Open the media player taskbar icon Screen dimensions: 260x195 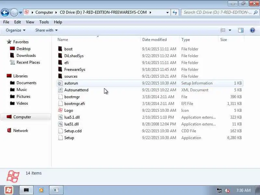tap(41, 190)
